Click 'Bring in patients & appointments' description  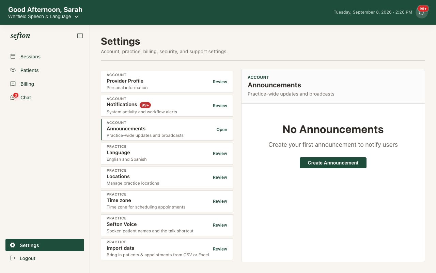pos(158,255)
